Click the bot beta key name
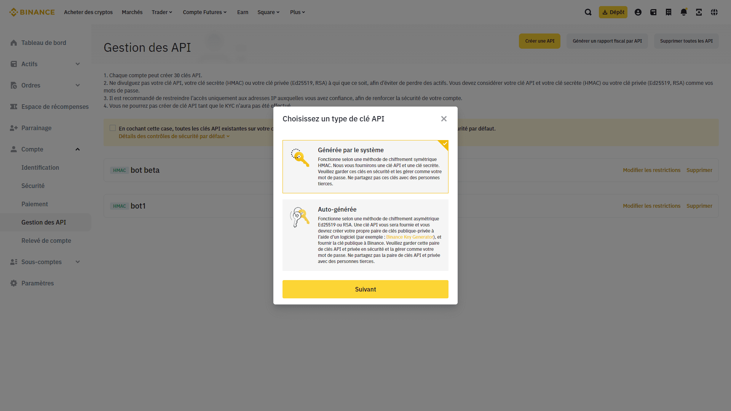Screen dimensions: 731x411 point(145,170)
